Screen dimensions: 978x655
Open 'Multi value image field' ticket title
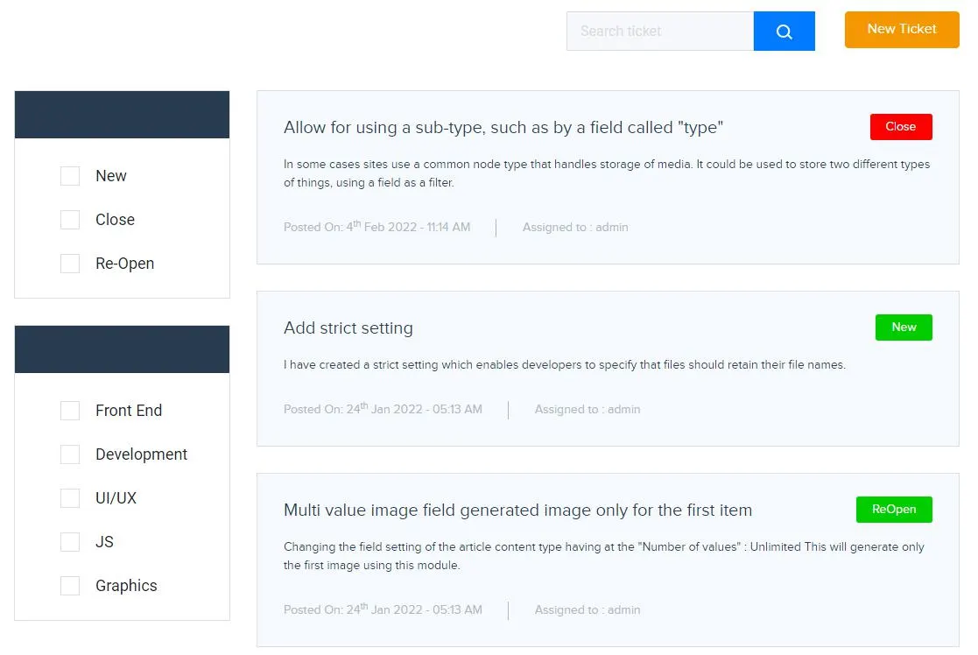(x=517, y=511)
